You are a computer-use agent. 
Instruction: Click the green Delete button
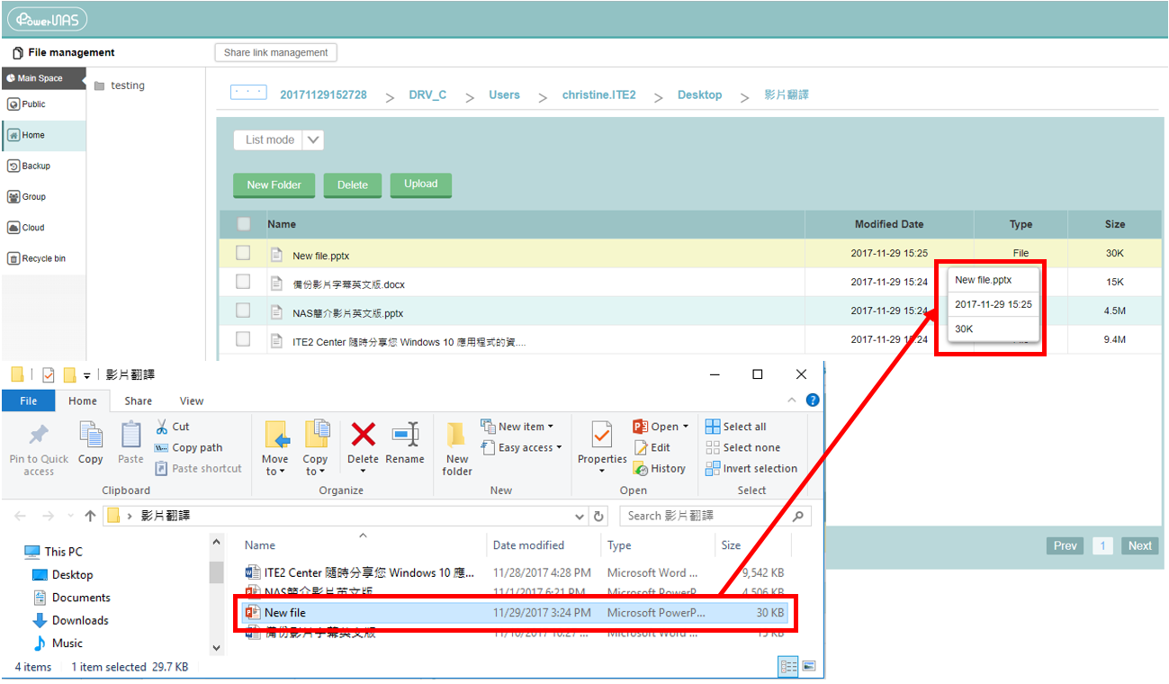[x=352, y=184]
